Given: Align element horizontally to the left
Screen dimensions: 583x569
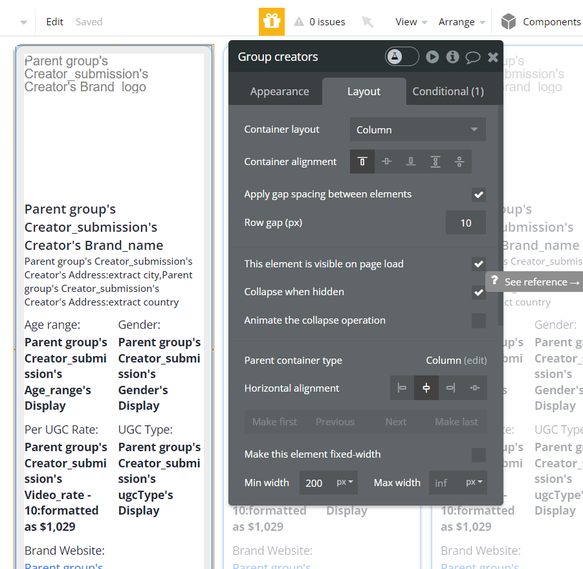Looking at the screenshot, I should point(402,388).
